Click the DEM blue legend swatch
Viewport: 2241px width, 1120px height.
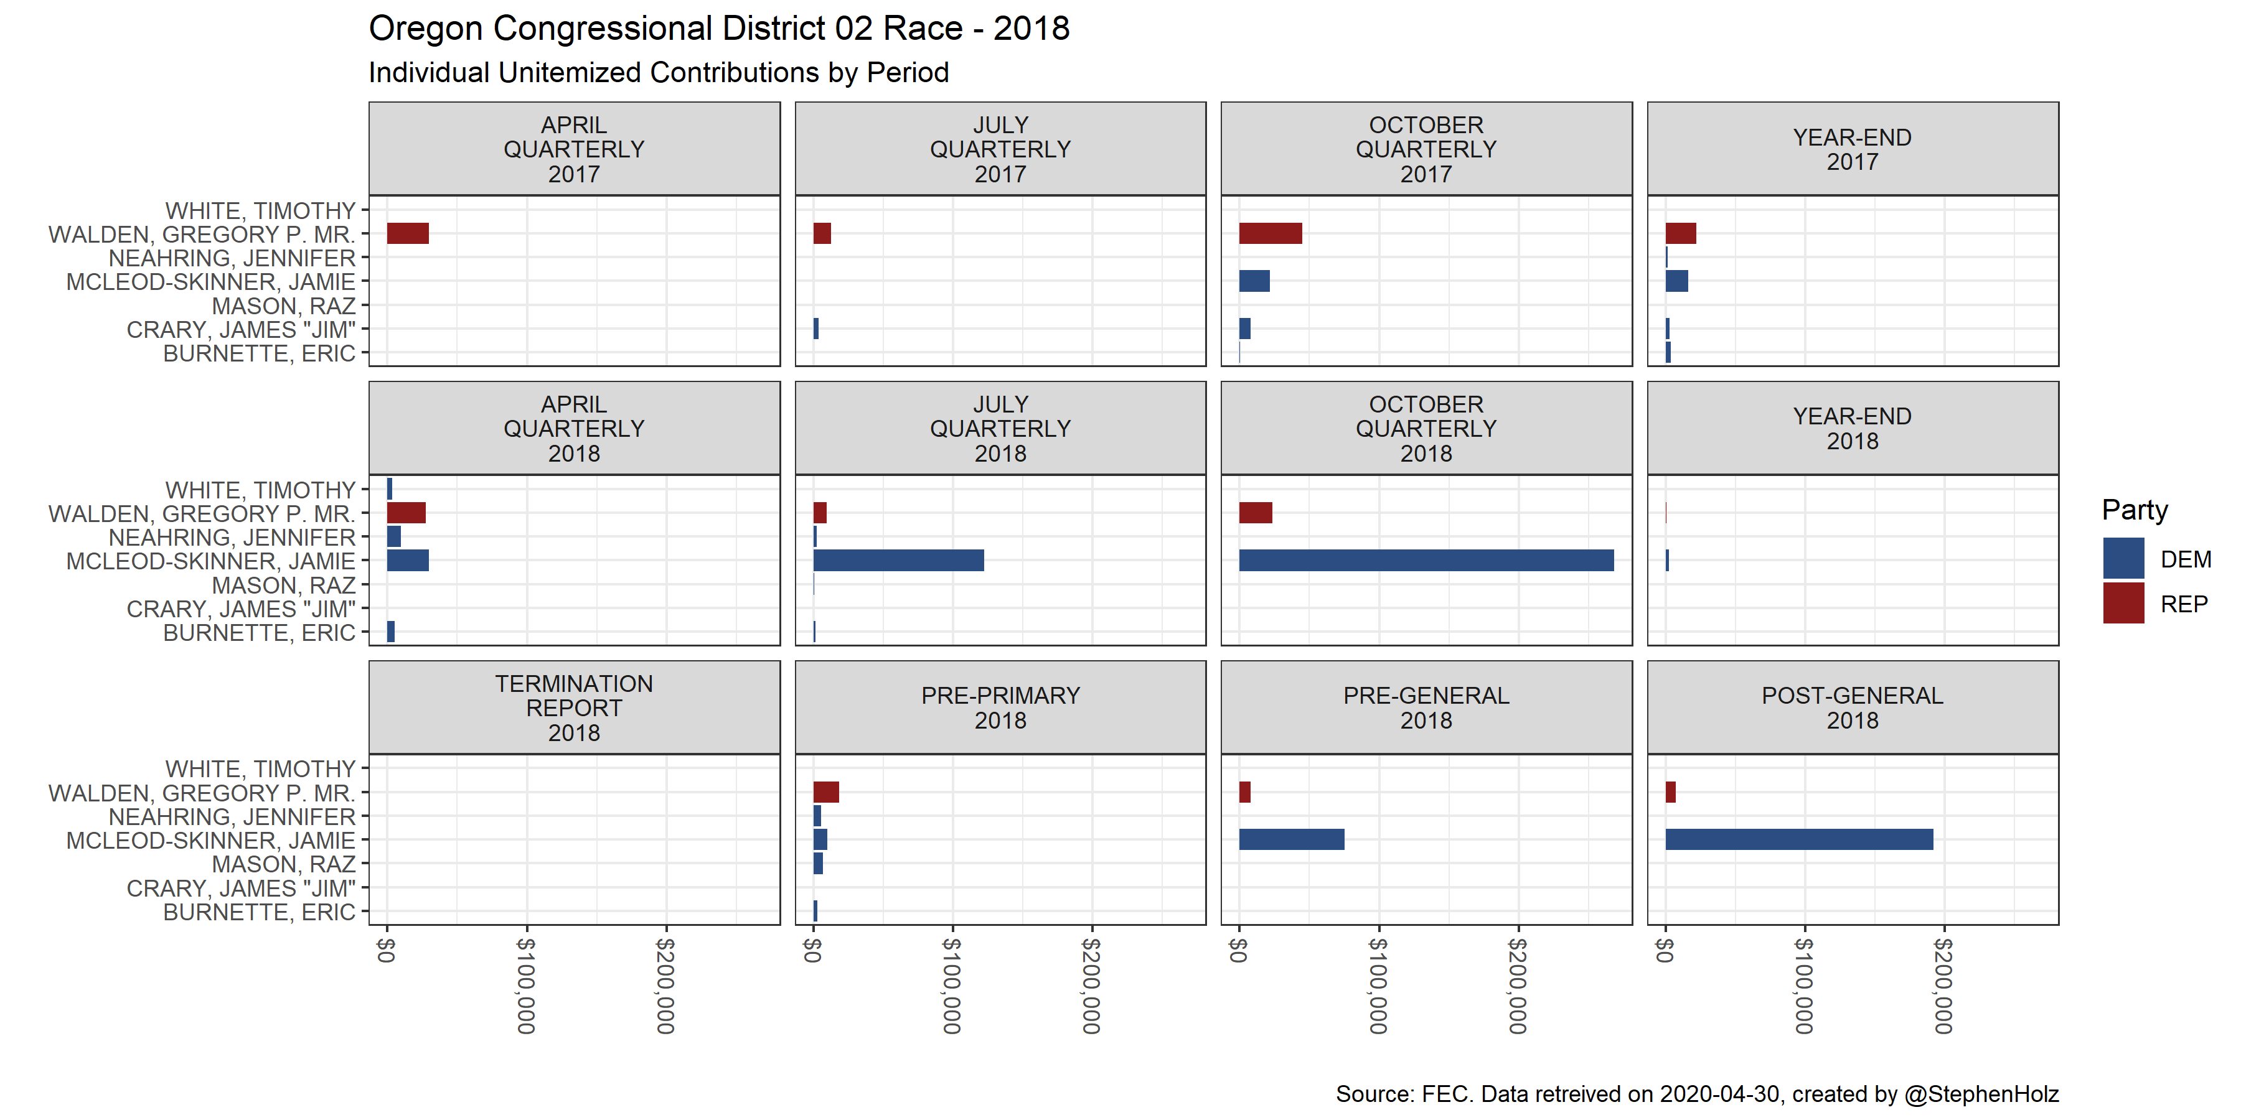coord(2123,558)
